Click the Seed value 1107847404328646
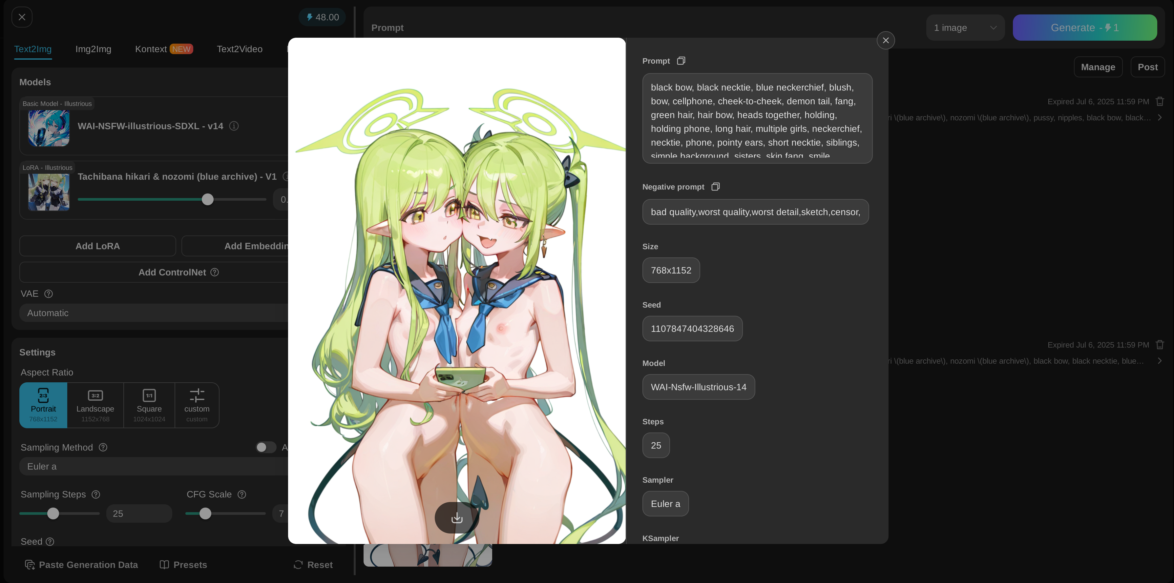 coord(692,329)
